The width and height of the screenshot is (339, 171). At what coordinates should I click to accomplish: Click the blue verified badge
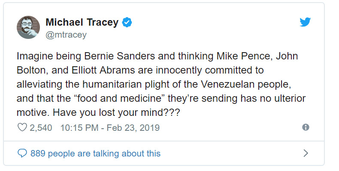[x=127, y=23]
